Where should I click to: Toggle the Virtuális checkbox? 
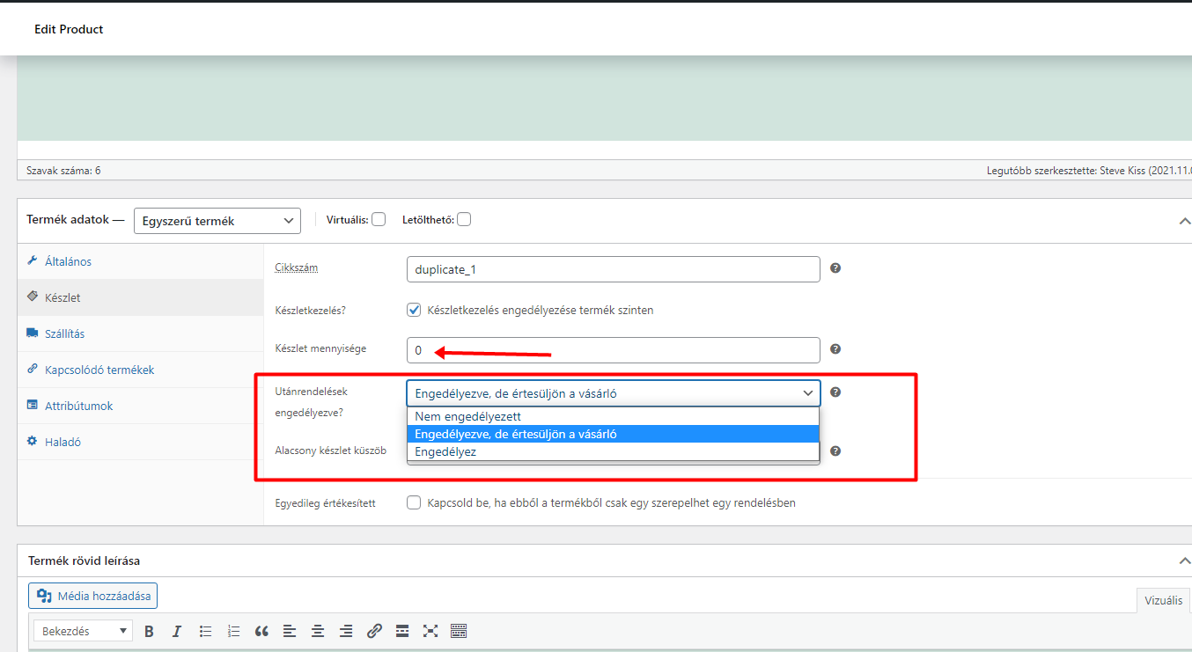[379, 220]
